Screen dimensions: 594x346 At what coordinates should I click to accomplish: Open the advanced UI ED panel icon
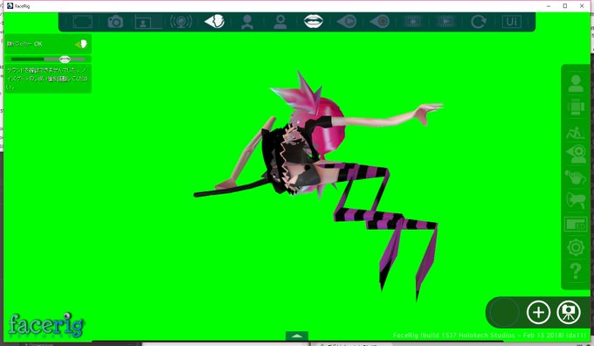[x=576, y=225]
